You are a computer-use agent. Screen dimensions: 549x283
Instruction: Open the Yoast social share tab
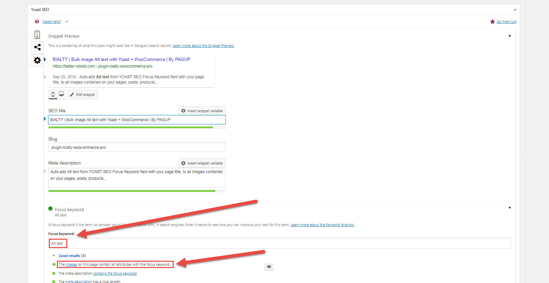[x=37, y=47]
